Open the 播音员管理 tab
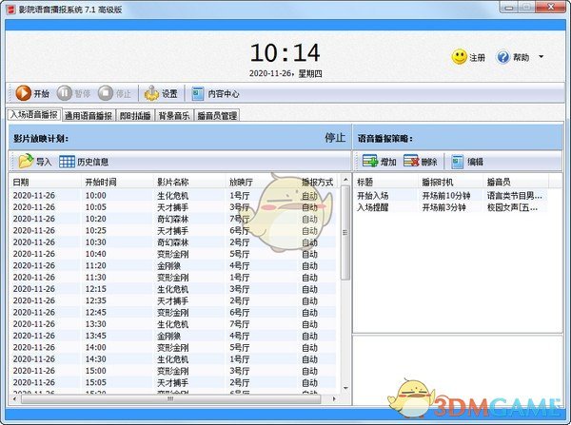This screenshot has height=425, width=571. [x=217, y=116]
